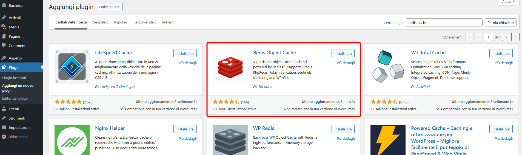Install LiteSpeed Cache with Installa ora
Image resolution: width=522 pixels, height=155 pixels.
[x=185, y=53]
